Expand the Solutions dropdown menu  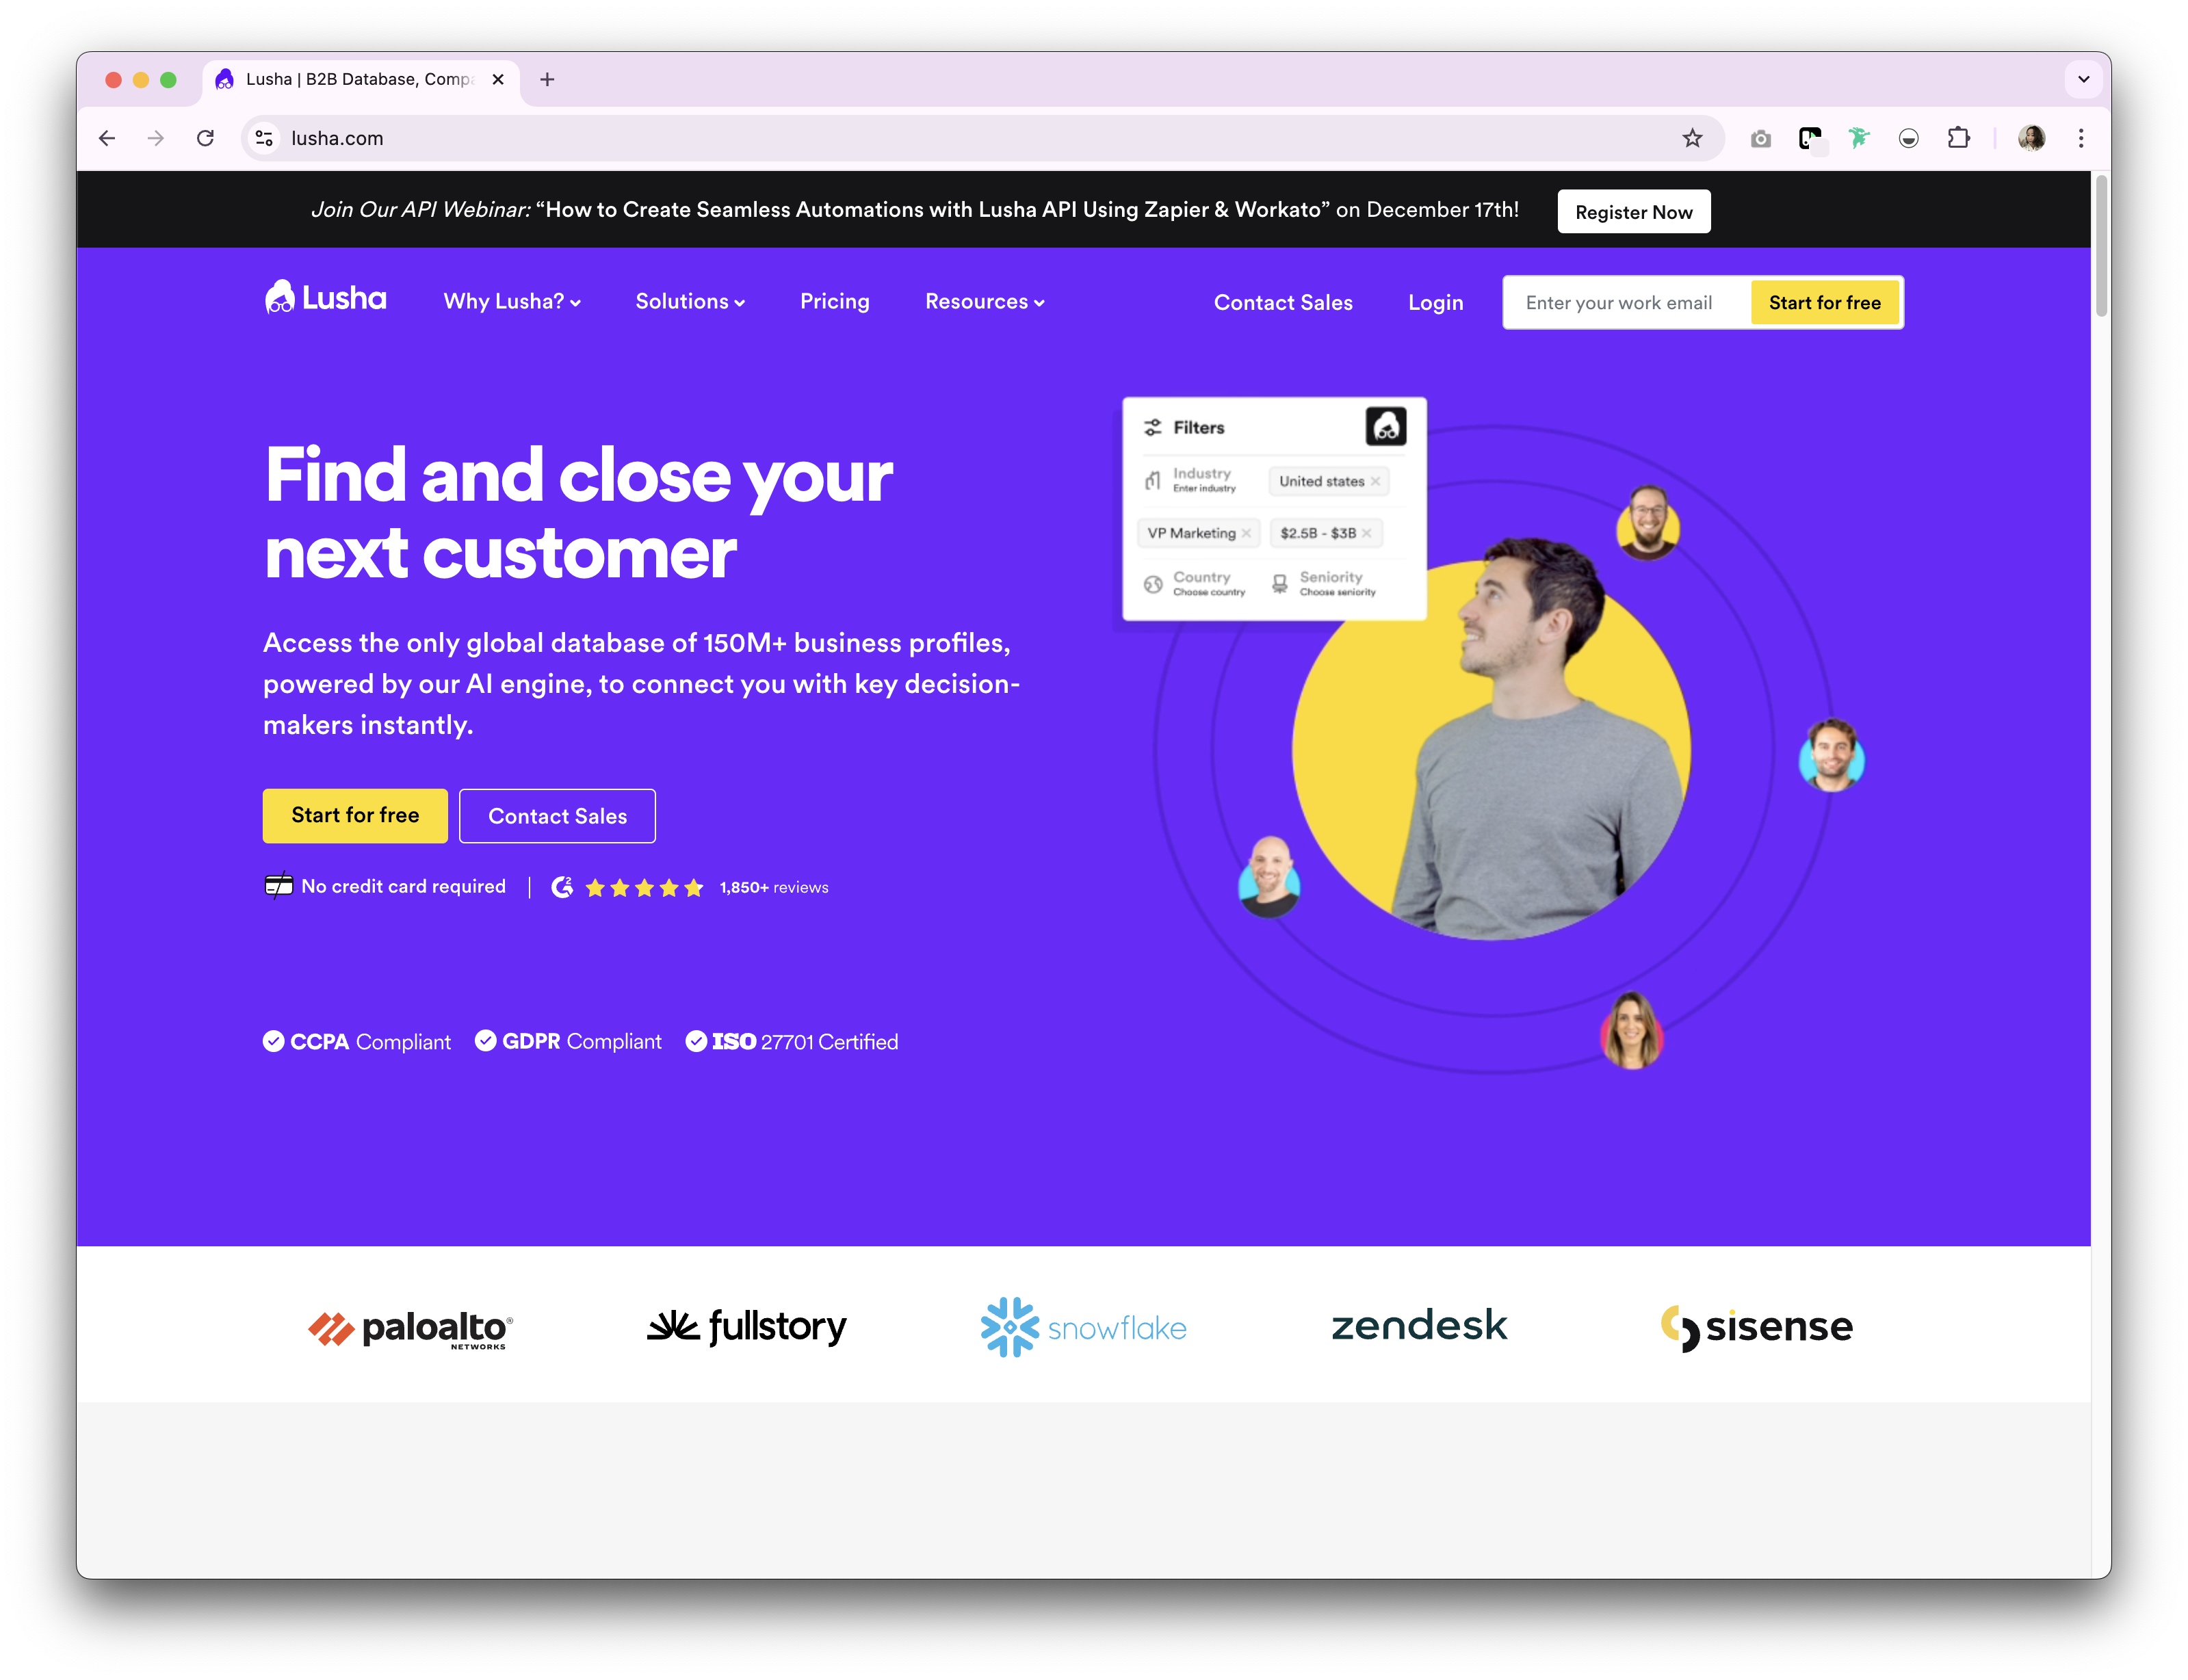[690, 302]
